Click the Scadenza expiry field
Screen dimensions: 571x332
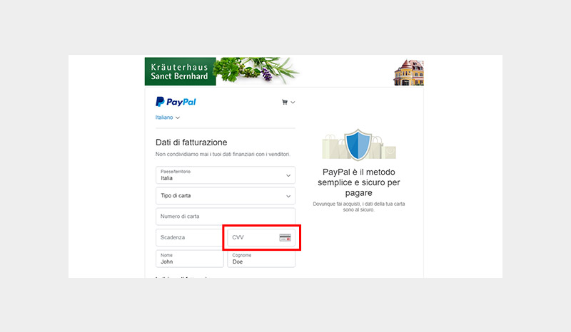[189, 237]
